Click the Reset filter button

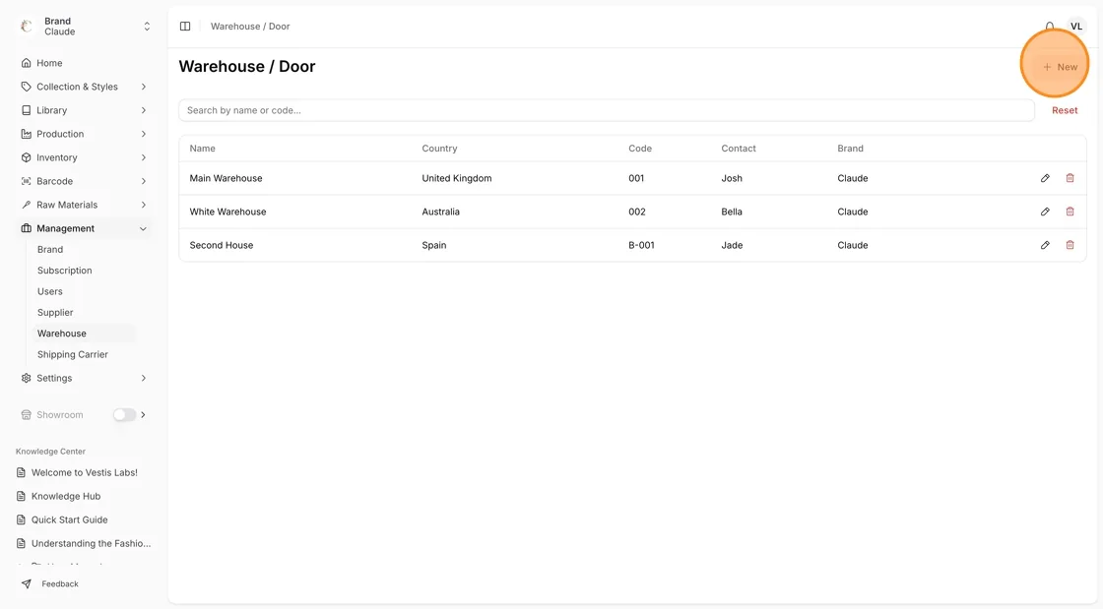1065,110
